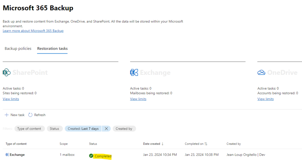Click the green Completed checkmark icon
This screenshot has height=160, width=302.
tap(91, 156)
